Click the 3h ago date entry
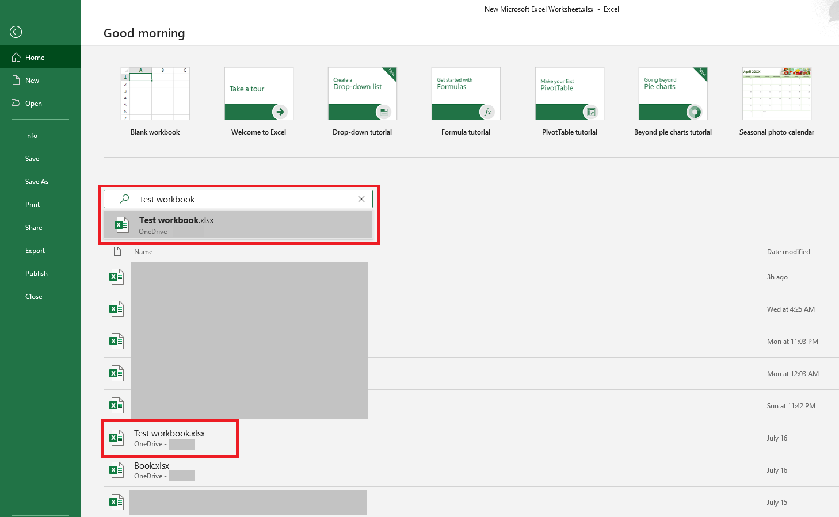The width and height of the screenshot is (839, 517). (777, 277)
